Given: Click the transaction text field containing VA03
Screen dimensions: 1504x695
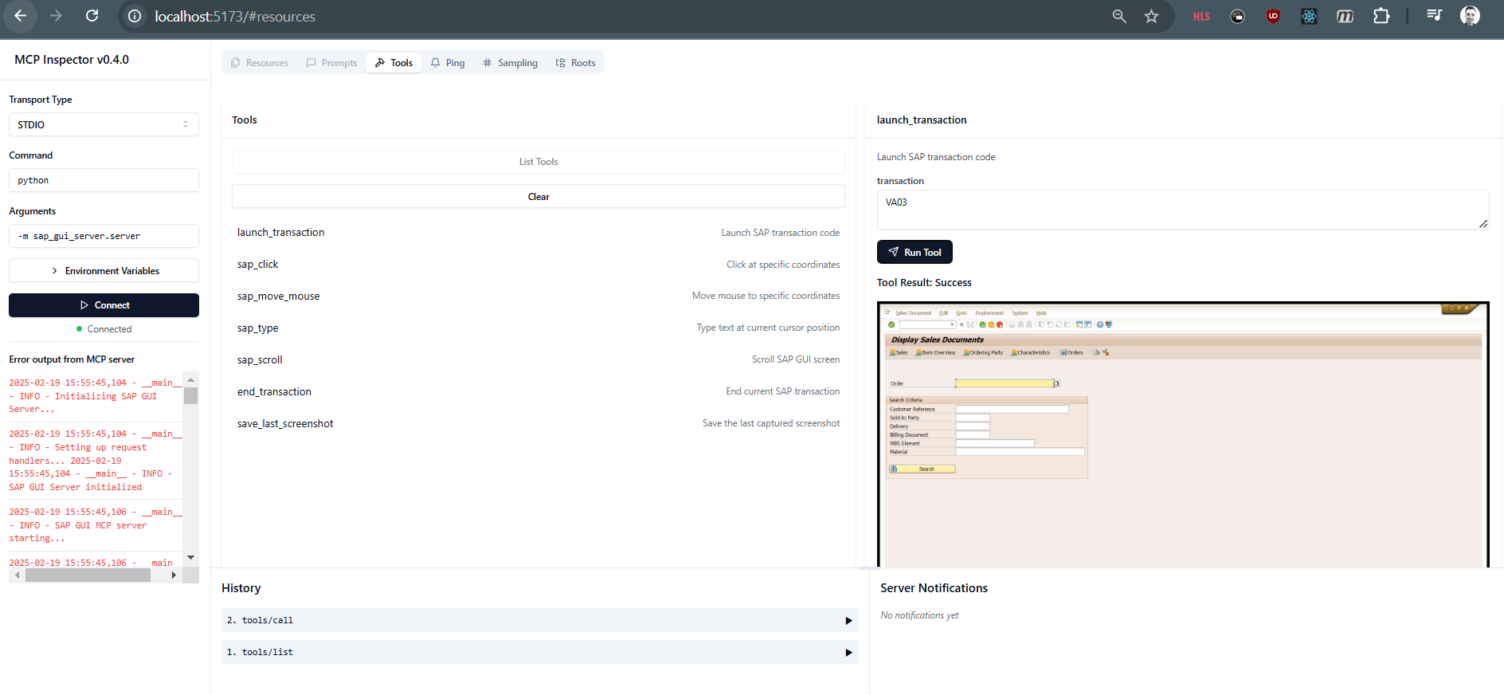Looking at the screenshot, I should pyautogui.click(x=1182, y=210).
